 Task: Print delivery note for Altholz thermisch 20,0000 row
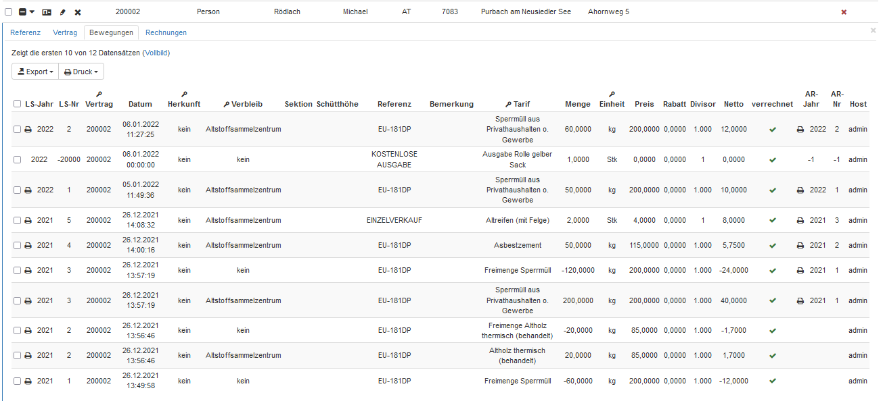click(28, 356)
